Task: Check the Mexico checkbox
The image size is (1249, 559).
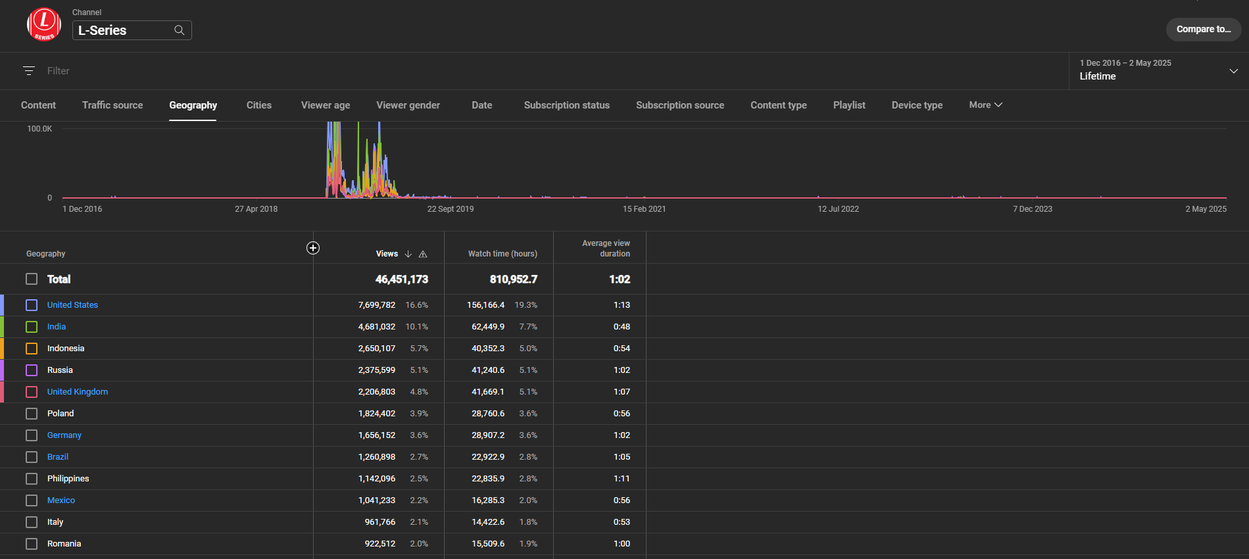Action: (x=32, y=500)
